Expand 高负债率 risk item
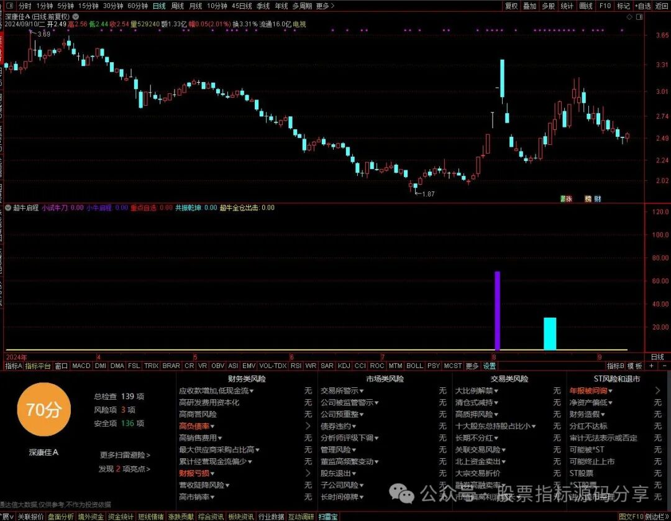 pyautogui.click(x=197, y=426)
